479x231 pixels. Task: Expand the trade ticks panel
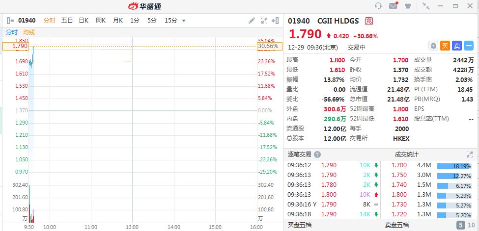469,154
